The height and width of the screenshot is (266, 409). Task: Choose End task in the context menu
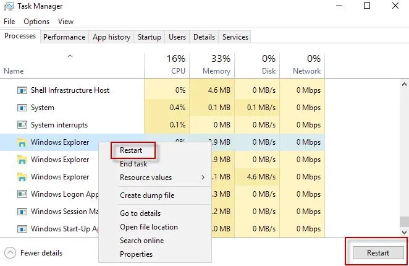[133, 164]
